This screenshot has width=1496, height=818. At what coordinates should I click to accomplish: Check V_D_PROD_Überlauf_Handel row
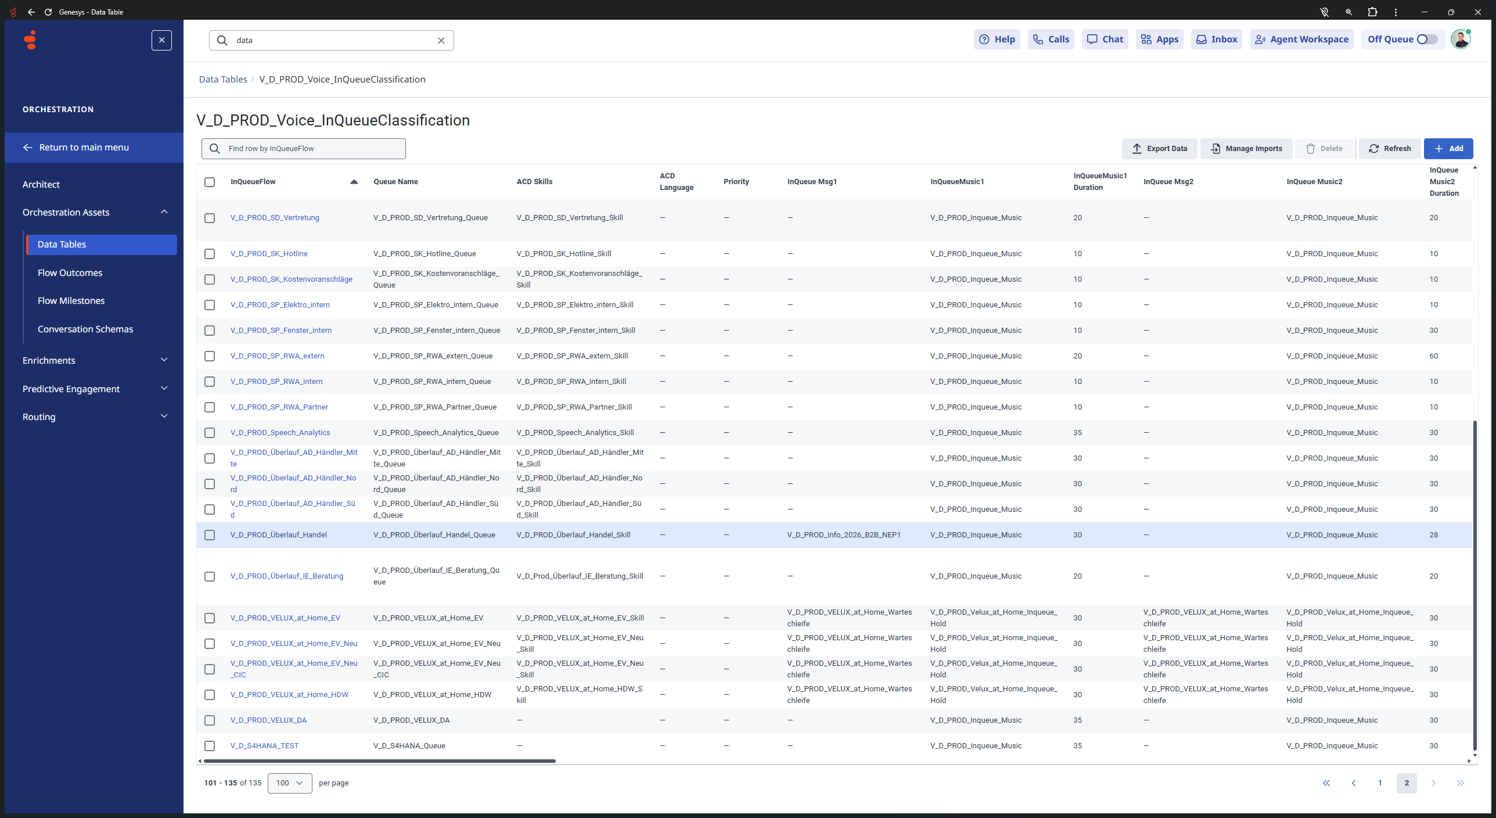(x=210, y=535)
